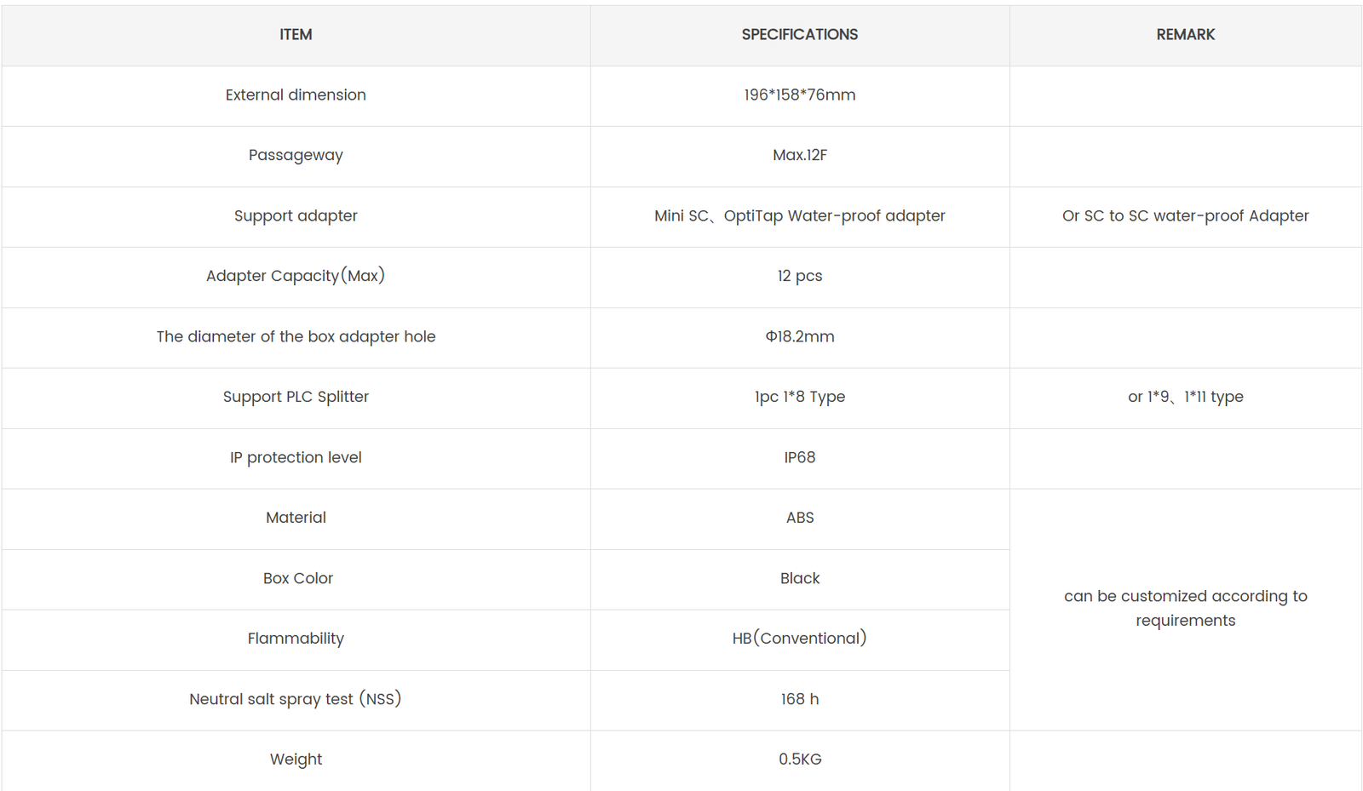Click the customized according to requirements remark

[x=1185, y=608]
